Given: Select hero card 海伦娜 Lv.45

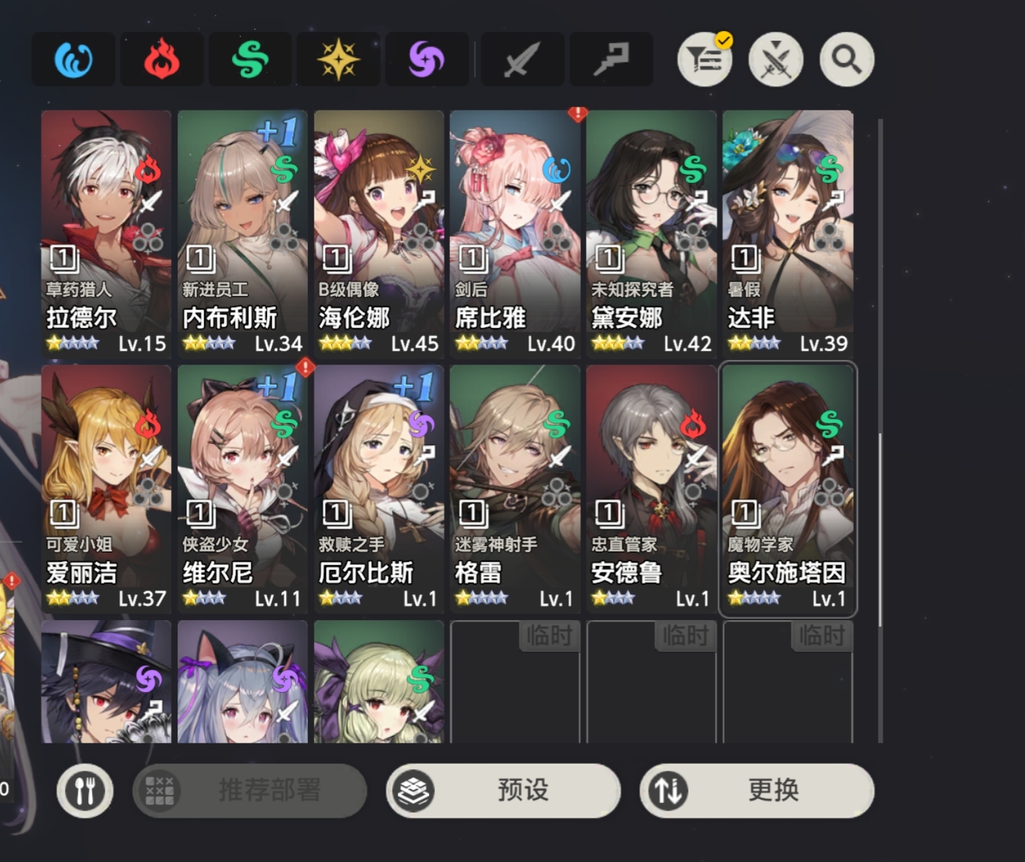Looking at the screenshot, I should point(379,234).
